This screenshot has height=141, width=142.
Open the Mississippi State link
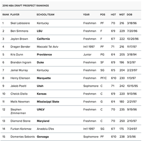tap(48, 102)
